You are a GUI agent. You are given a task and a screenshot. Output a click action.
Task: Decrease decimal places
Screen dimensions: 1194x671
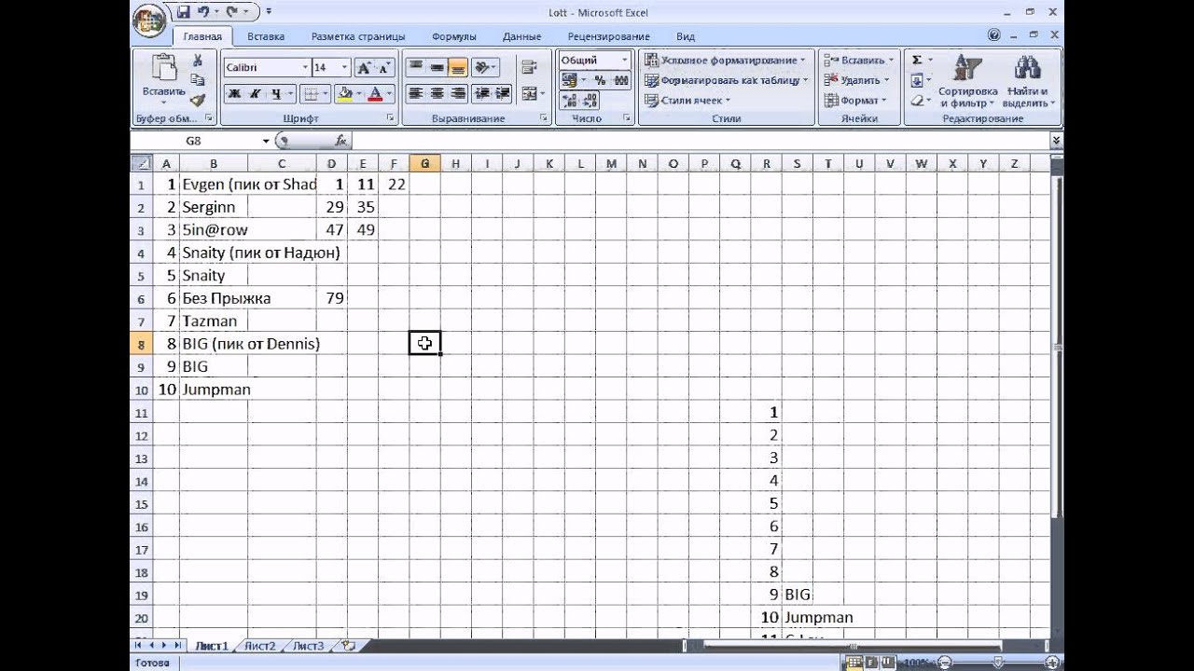click(590, 100)
